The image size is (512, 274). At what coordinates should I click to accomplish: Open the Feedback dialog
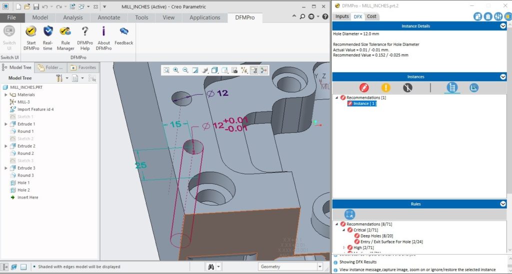(124, 36)
